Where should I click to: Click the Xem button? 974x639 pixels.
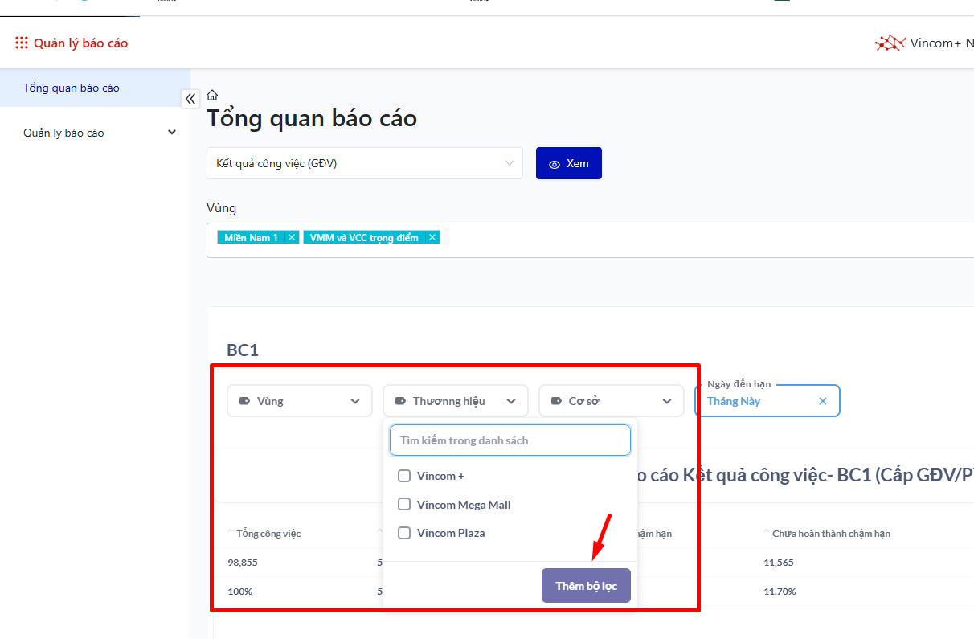pyautogui.click(x=568, y=163)
